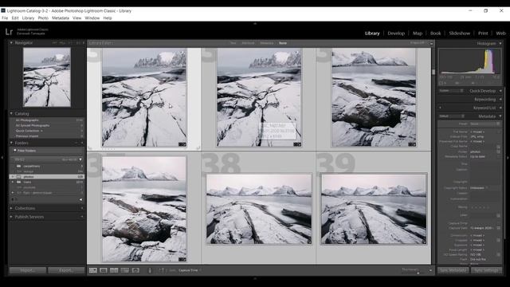Open the volume drive dropdown in Folders
The width and height of the screenshot is (510, 287).
click(x=80, y=159)
